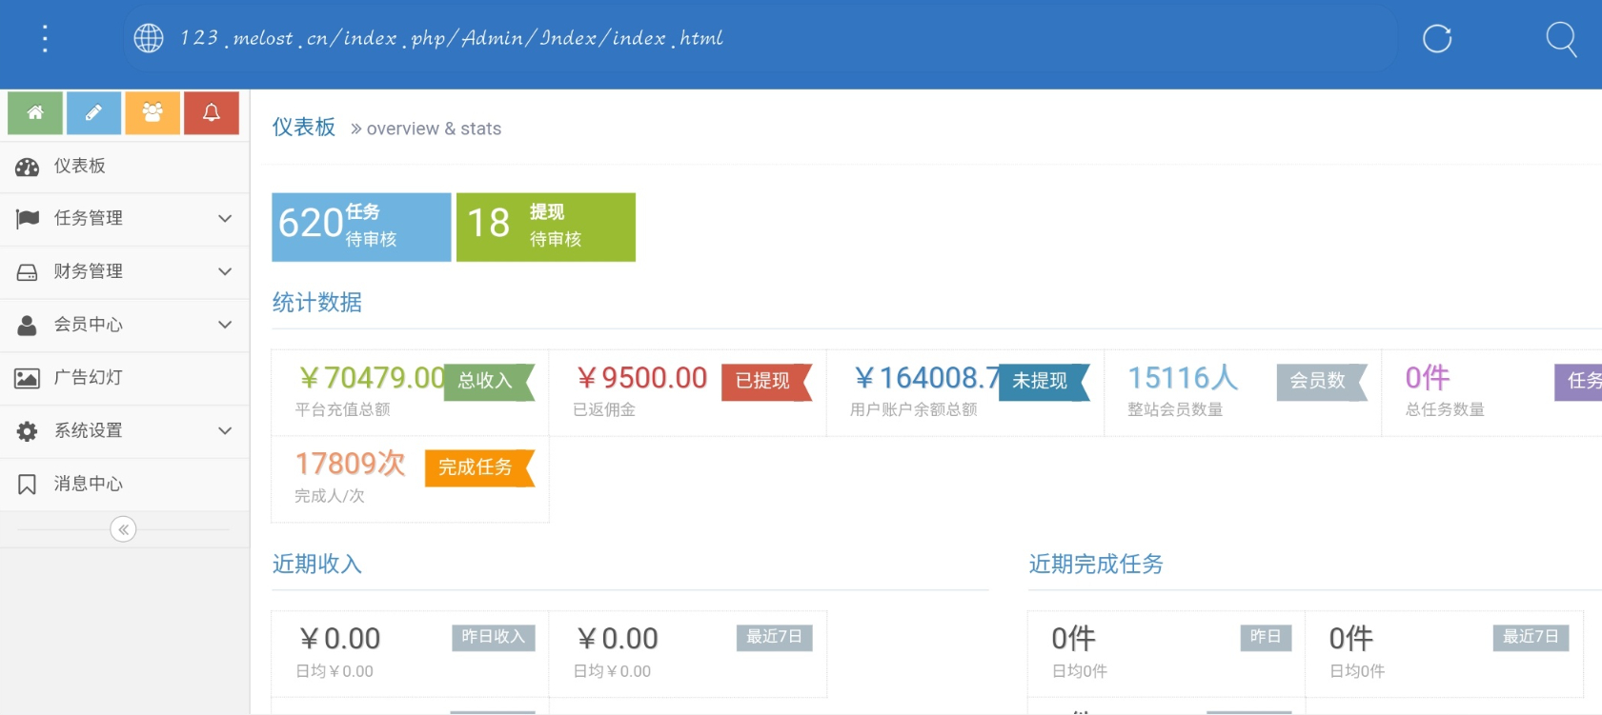This screenshot has height=715, width=1602.
Task: Open the 会员中心 menu item
Action: pyautogui.click(x=125, y=325)
